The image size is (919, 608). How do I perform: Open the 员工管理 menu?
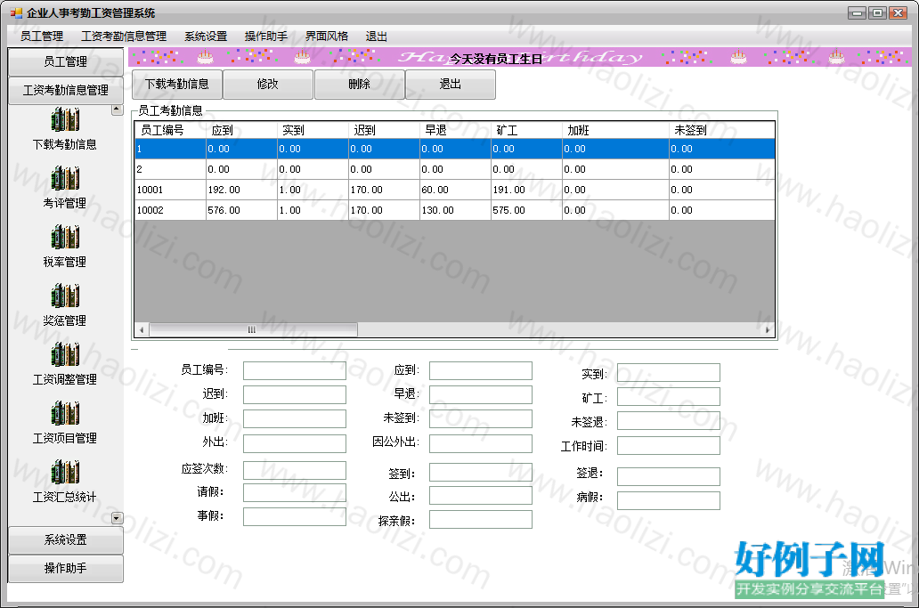click(42, 36)
